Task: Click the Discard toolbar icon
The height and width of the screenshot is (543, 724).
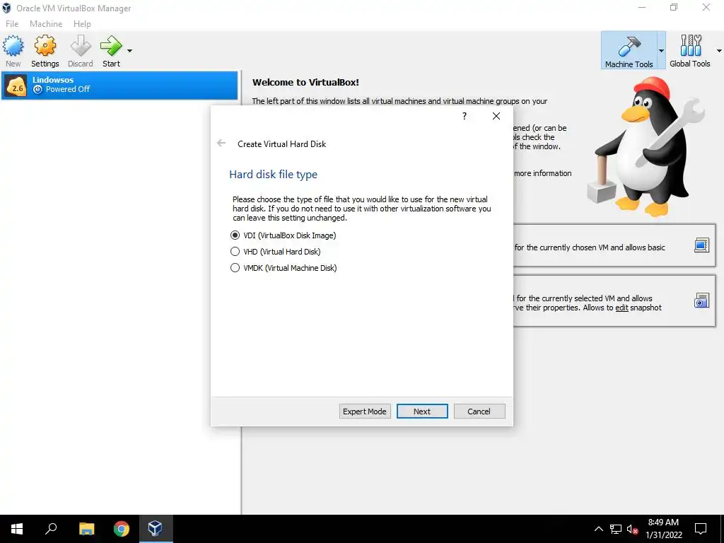Action: pyautogui.click(x=81, y=46)
